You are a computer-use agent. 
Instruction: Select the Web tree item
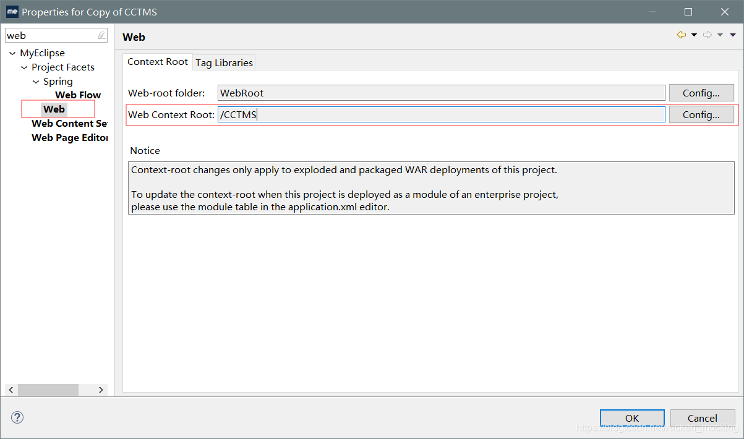(54, 109)
